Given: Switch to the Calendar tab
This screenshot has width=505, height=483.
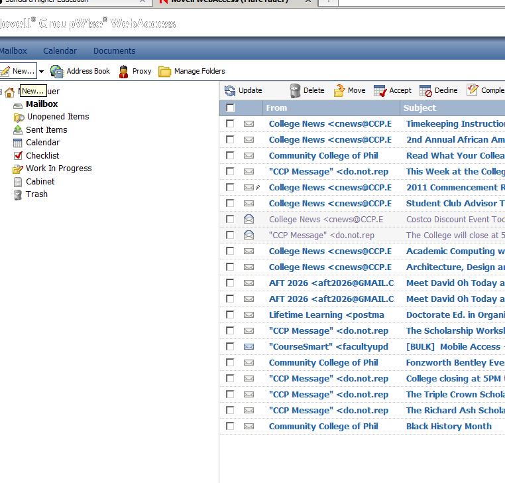Looking at the screenshot, I should (60, 51).
